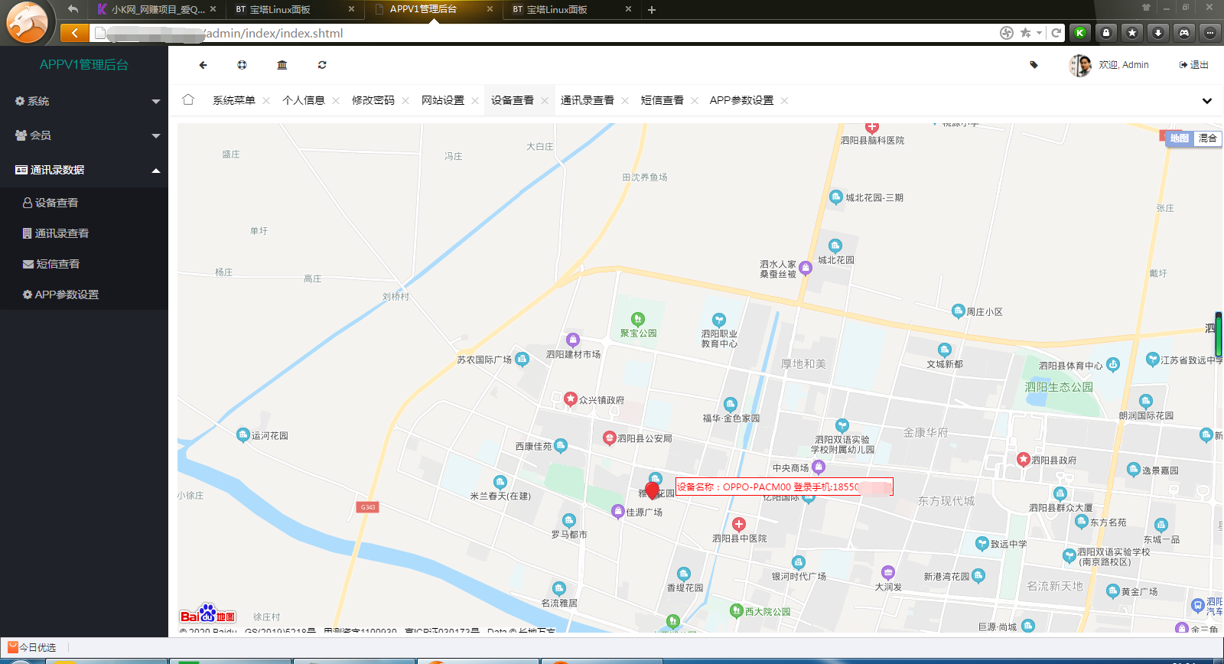Click the fullscreen crosshair icon in toolbar

tap(242, 65)
